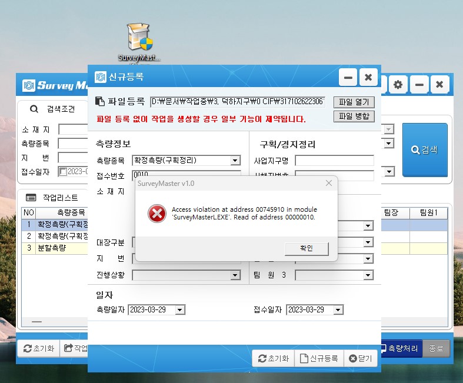Click the 사업지구명 input field

[334, 161]
